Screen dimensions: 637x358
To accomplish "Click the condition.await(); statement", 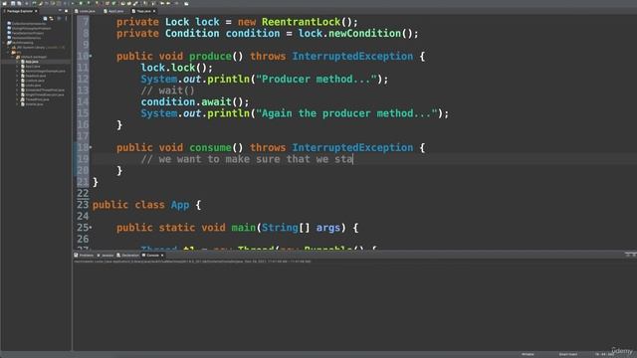I will tap(195, 101).
